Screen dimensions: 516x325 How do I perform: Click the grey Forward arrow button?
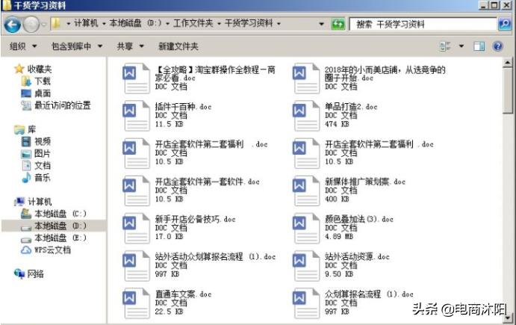31,25
